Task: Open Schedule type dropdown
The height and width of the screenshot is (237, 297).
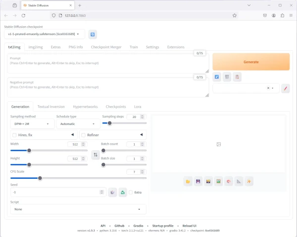Action: point(78,124)
